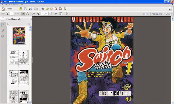Send file via email envelope icon
Screen dimensions: 174x104
36,9
